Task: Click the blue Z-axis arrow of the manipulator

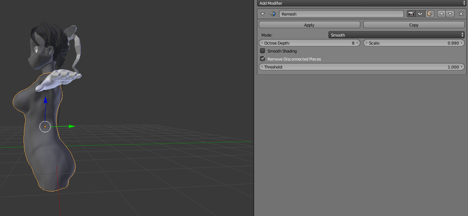Action: (x=46, y=100)
